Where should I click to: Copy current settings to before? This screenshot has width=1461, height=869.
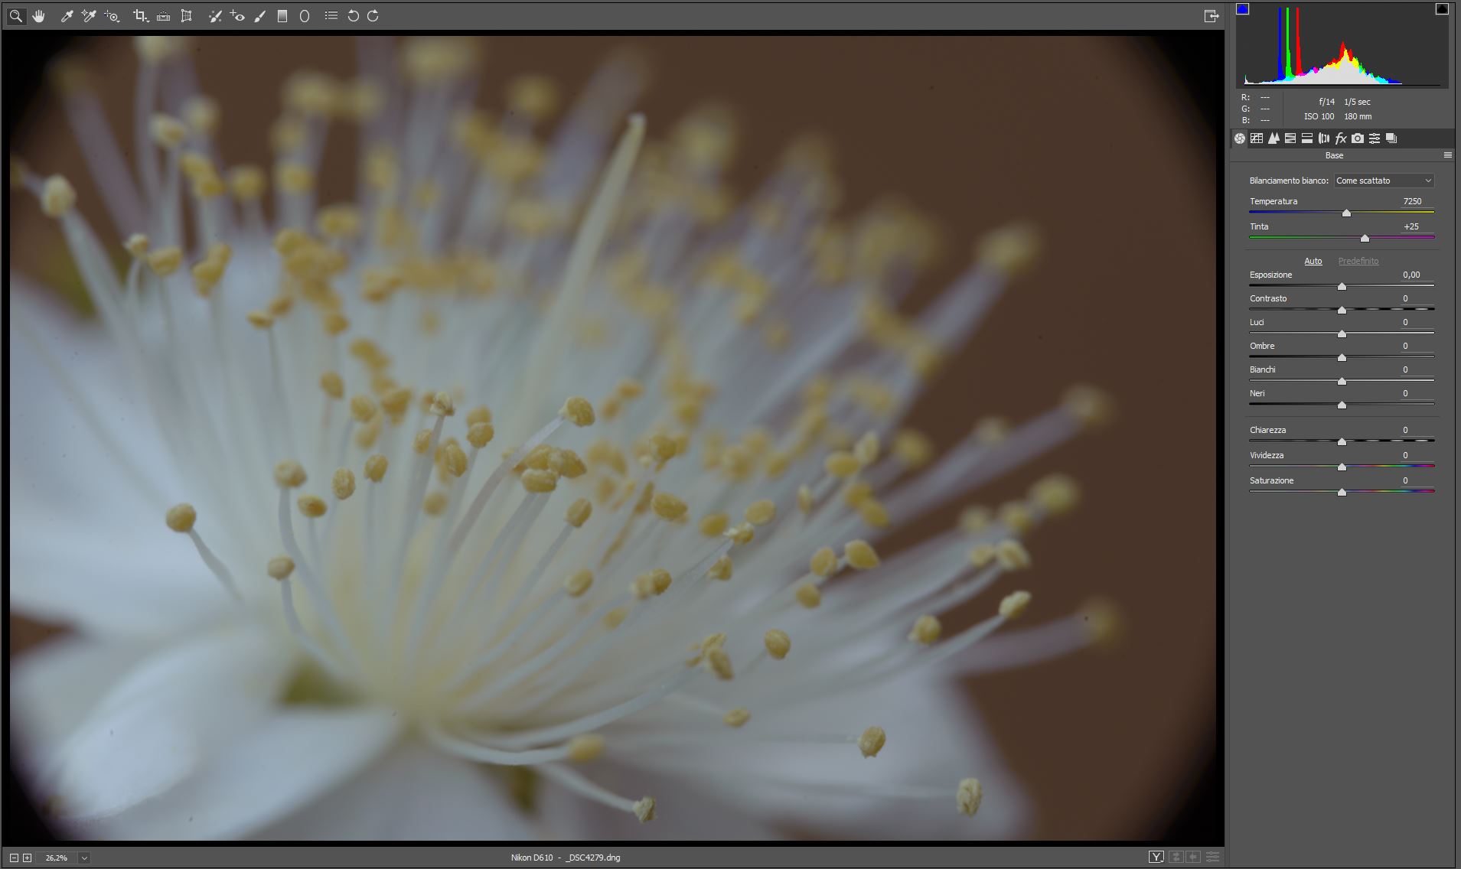click(1193, 858)
